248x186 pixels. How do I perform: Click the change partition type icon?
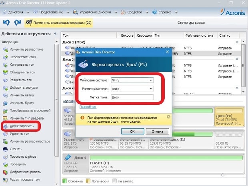(x=5, y=118)
